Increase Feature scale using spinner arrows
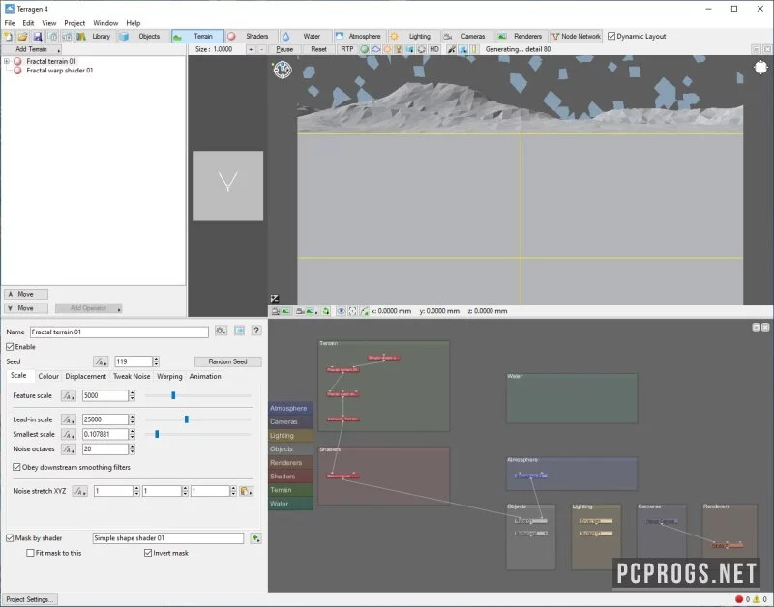The image size is (774, 607). [x=132, y=396]
